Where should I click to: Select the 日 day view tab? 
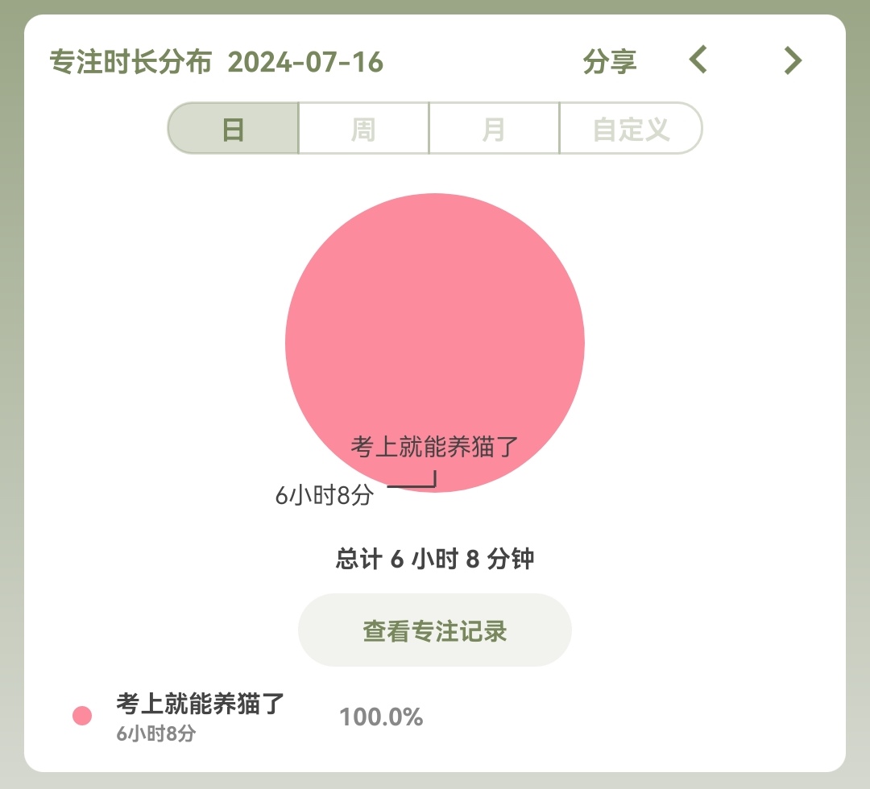coord(234,128)
